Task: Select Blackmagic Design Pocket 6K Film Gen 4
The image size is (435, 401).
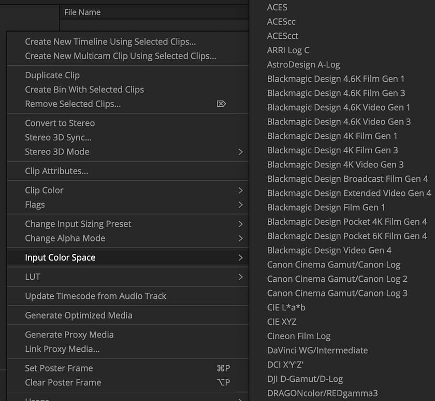Action: tap(347, 236)
